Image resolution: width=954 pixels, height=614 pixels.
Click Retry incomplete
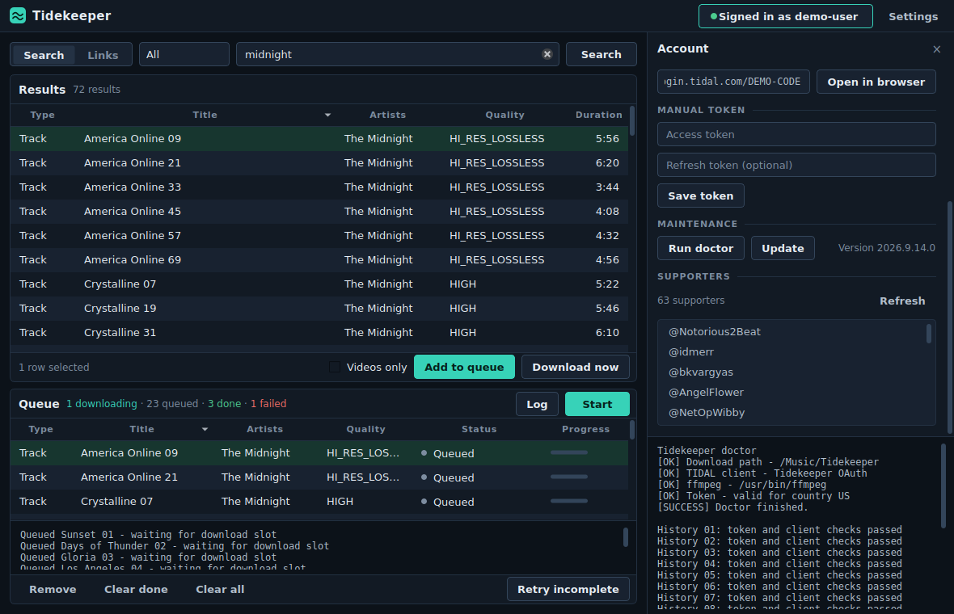(x=568, y=589)
